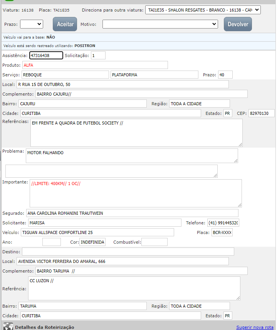Image resolution: width=277 pixels, height=330 pixels.
Task: Click the empty Ano field
Action: [52, 242]
